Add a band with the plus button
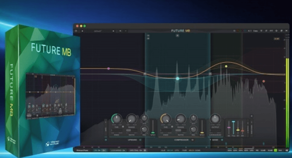Viewport: 292px width, 158px height. [177, 35]
